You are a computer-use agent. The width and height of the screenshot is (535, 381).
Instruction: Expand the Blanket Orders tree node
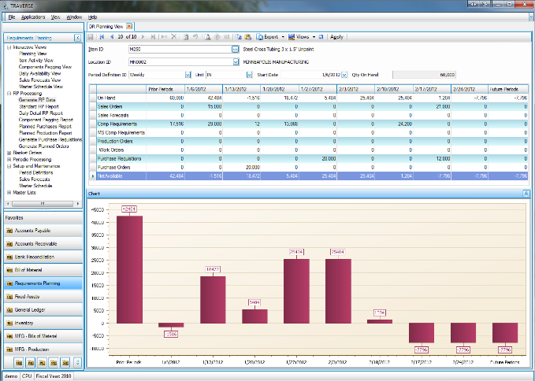click(x=8, y=152)
